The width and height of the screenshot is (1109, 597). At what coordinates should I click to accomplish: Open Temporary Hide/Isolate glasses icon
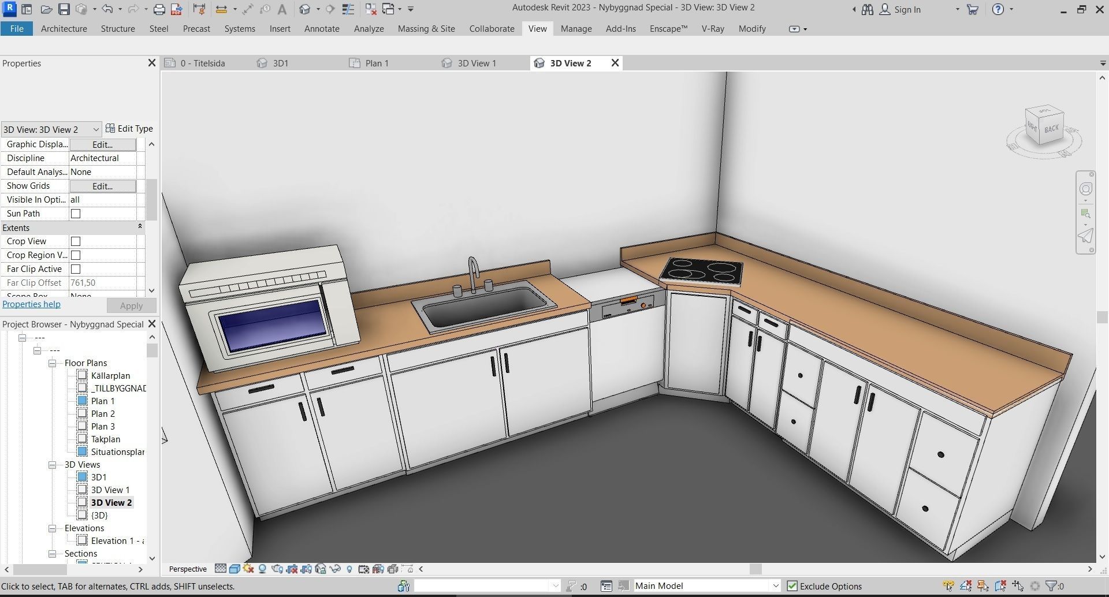(x=335, y=569)
